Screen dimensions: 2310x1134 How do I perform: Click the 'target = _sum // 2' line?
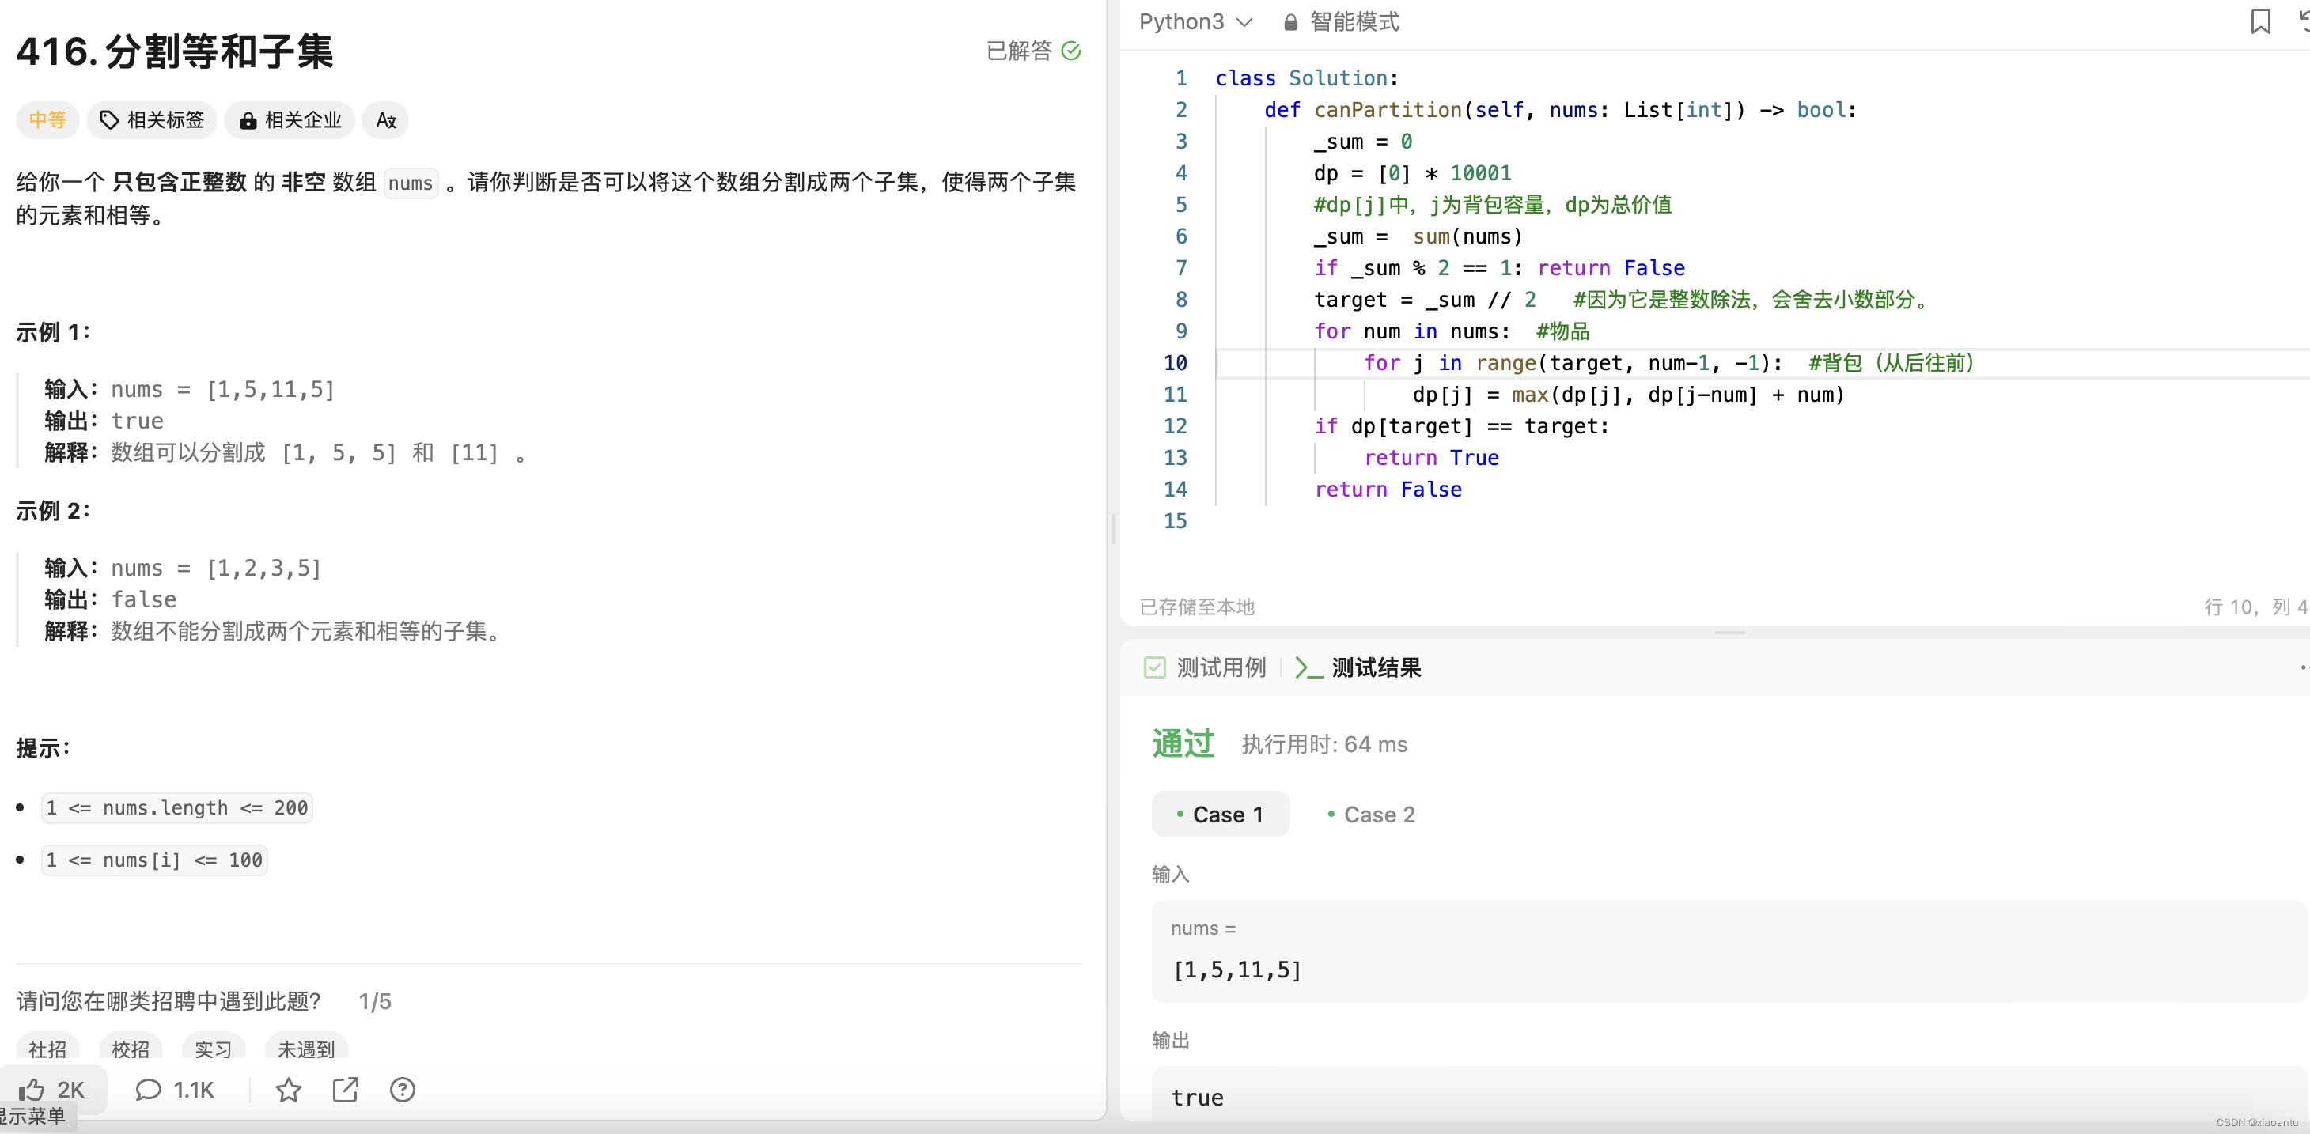tap(1424, 301)
